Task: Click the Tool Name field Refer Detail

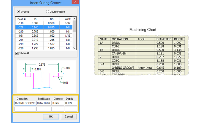Action: pyautogui.click(x=44, y=103)
